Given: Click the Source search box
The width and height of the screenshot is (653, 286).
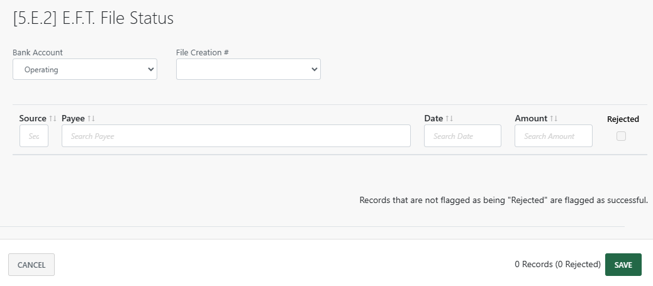Looking at the screenshot, I should click(x=34, y=136).
